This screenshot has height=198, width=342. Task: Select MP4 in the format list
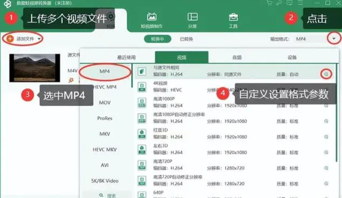[105, 71]
